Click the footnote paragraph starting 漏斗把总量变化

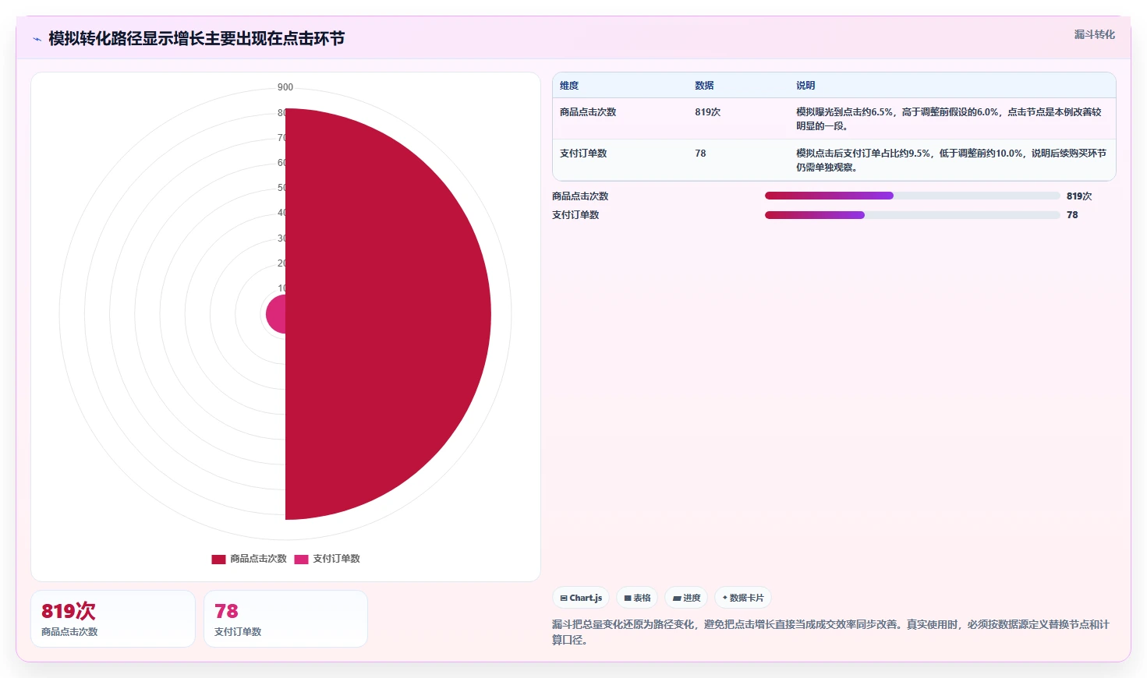(830, 632)
